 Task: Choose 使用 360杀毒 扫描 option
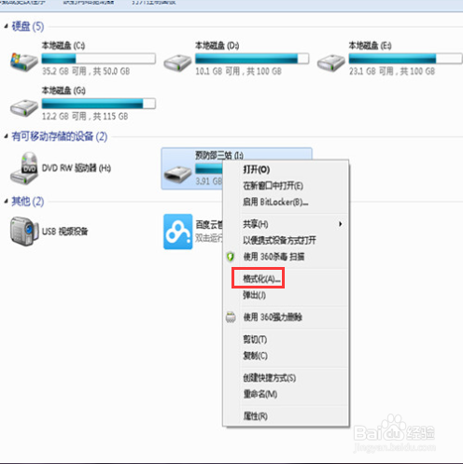tap(274, 257)
